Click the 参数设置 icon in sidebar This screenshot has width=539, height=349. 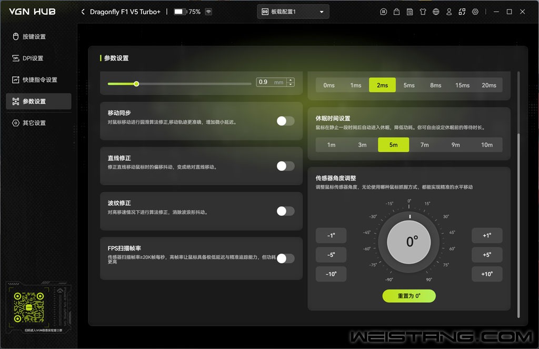click(15, 102)
